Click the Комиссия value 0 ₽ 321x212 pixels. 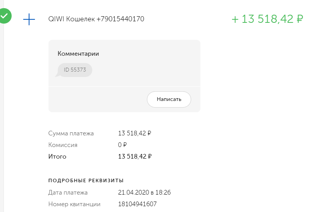(123, 145)
